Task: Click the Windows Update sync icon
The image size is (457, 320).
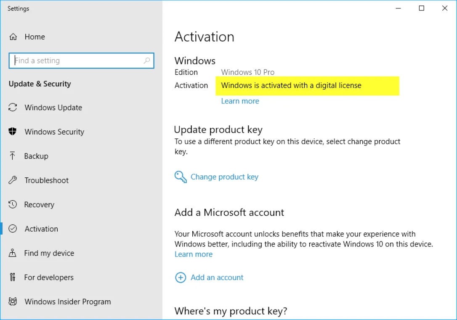Action: (13, 108)
